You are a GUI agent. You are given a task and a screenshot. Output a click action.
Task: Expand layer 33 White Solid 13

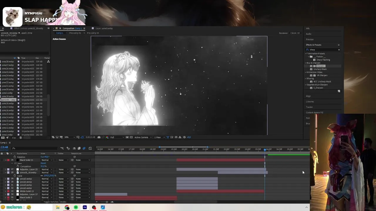pyautogui.click(x=5, y=191)
